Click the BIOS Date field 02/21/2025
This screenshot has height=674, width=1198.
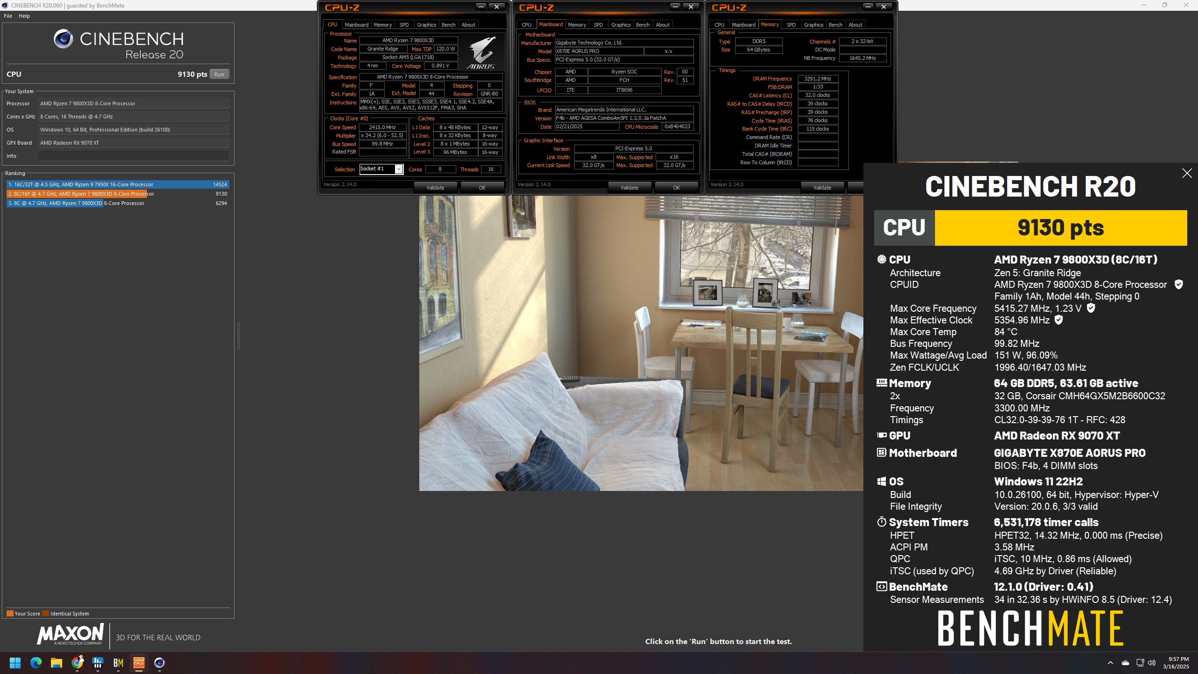point(587,127)
